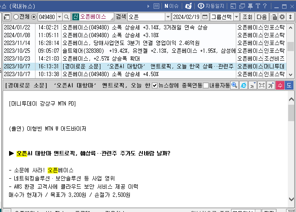
Task: Click the K logo icon in title bar
Action: [188, 6]
